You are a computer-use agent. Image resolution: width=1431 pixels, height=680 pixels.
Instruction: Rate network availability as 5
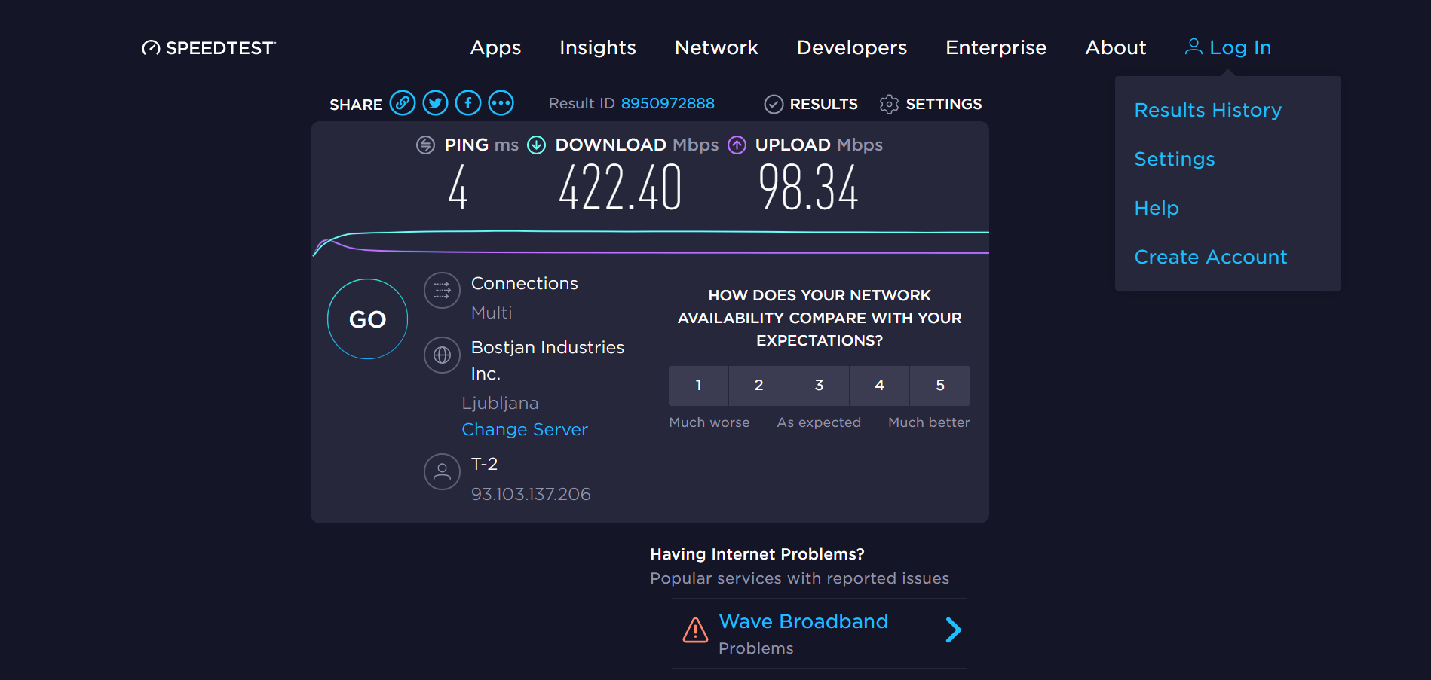coord(940,386)
